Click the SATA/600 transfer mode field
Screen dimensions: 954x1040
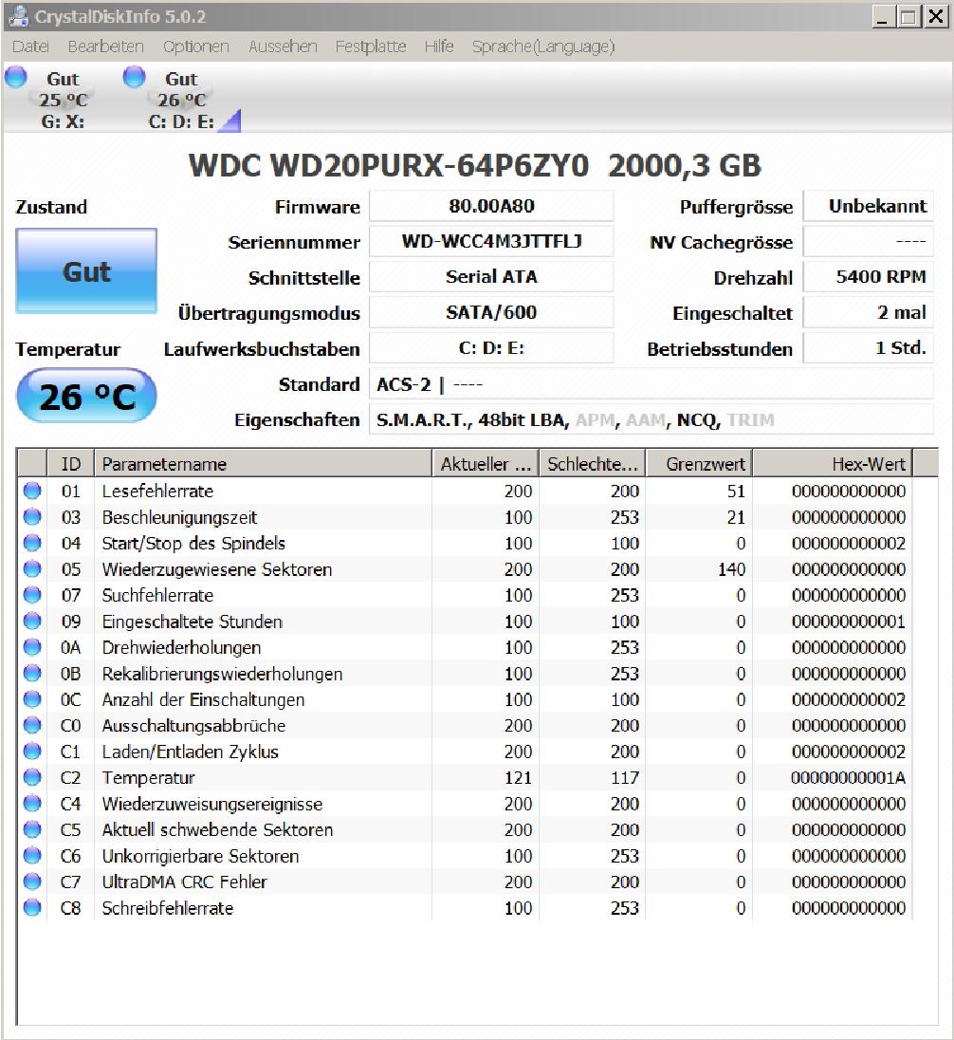pos(491,312)
